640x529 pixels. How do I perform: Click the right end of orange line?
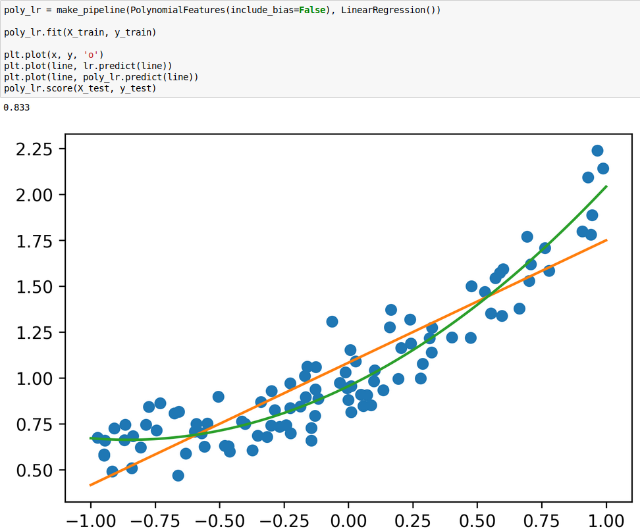(605, 240)
